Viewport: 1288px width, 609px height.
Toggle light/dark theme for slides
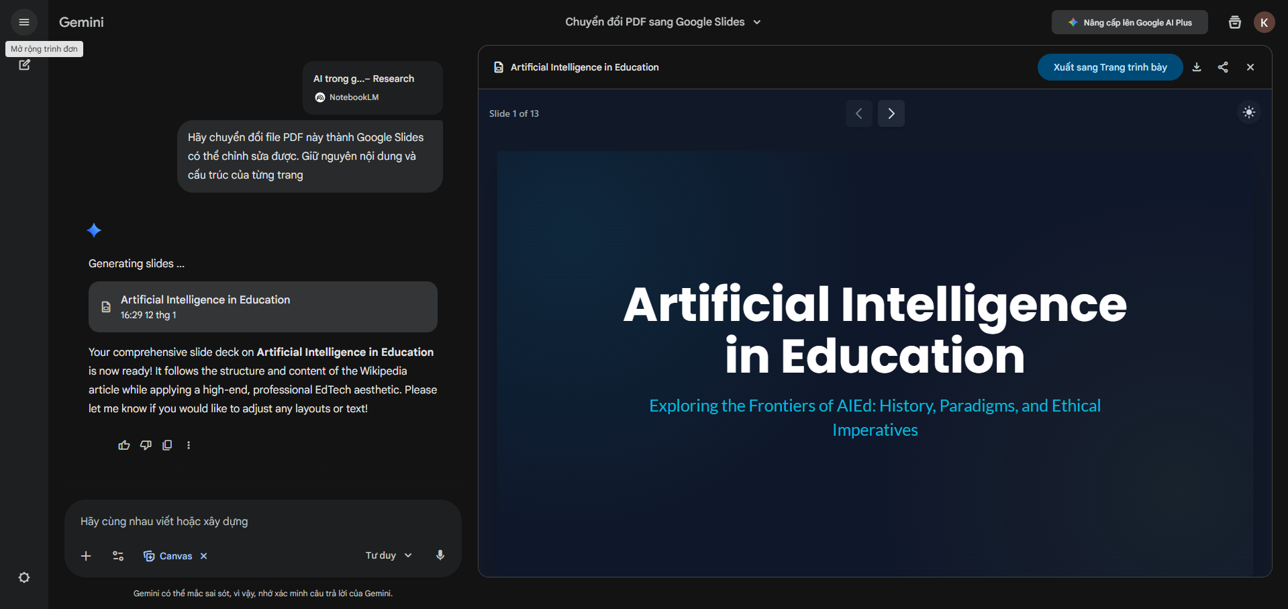coord(1248,113)
